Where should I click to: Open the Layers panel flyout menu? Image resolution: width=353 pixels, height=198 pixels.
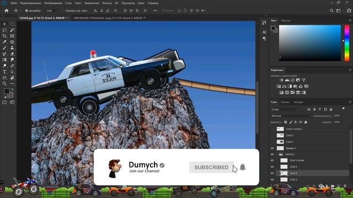350,102
